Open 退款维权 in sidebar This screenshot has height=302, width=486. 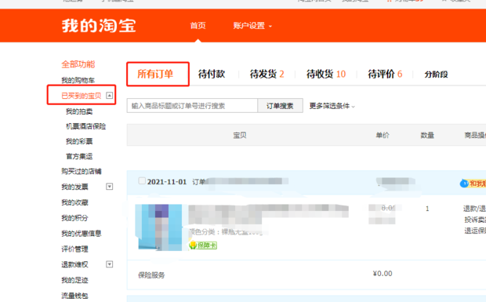click(74, 264)
